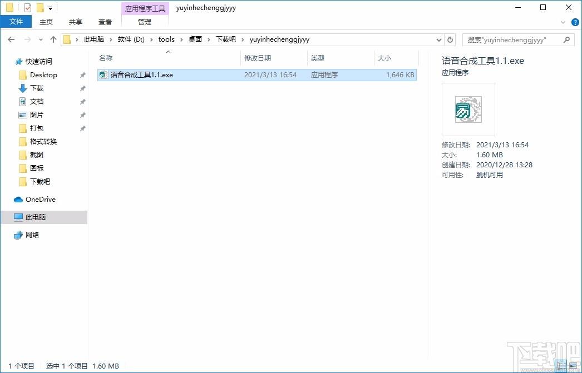
Task: Sort by 大小 column header
Action: pos(384,58)
